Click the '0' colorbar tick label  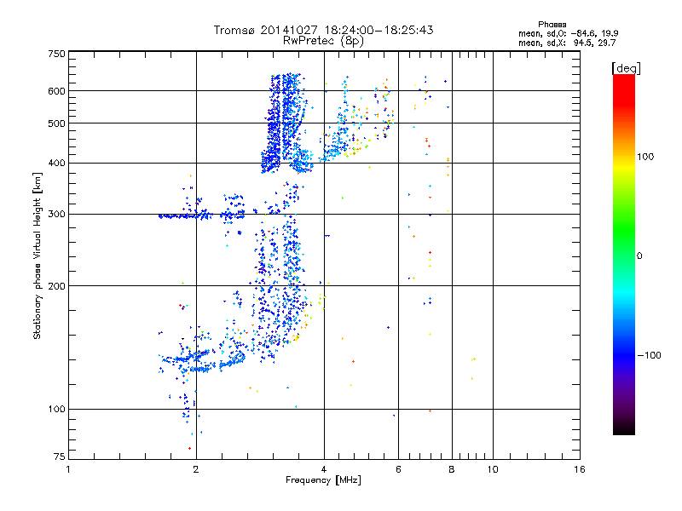pyautogui.click(x=639, y=256)
